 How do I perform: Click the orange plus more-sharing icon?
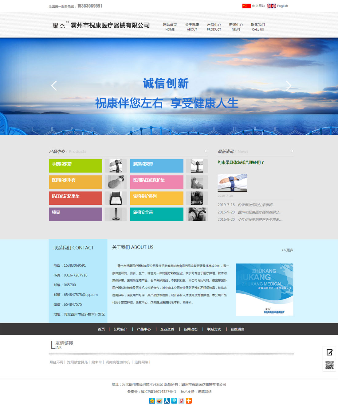click(189, 400)
